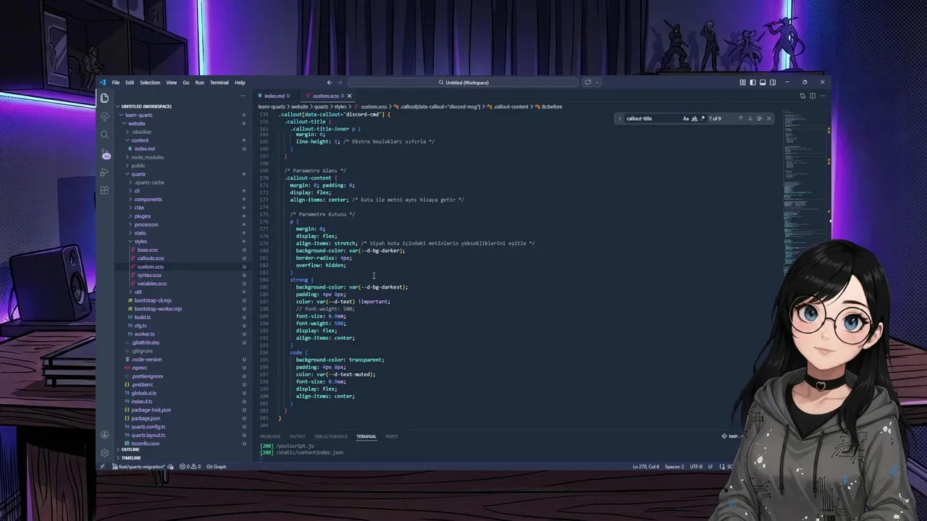Open the Search view in activity bar
The image size is (927, 521).
pos(105,135)
